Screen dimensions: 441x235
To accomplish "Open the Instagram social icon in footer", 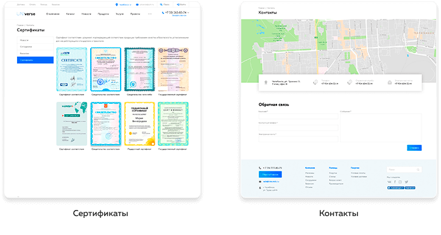I will click(400, 182).
